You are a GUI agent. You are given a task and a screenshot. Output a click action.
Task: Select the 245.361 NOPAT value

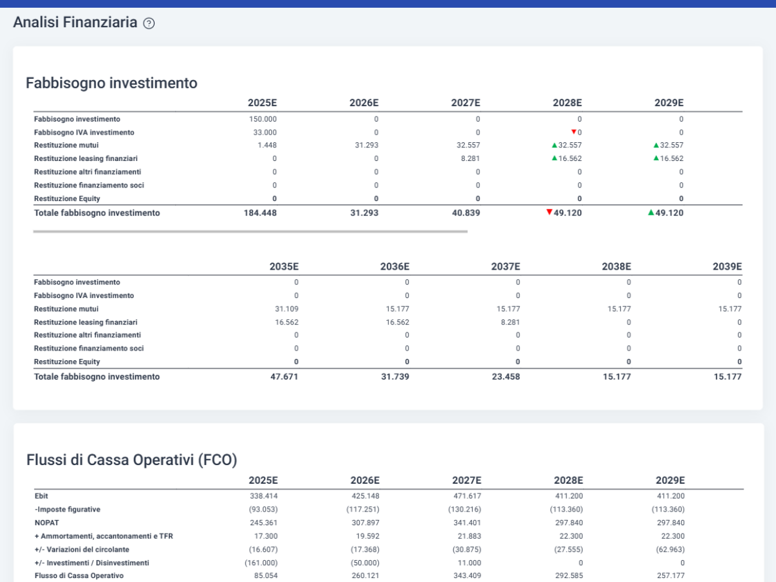(x=264, y=523)
